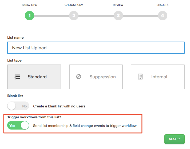Image resolution: width=190 pixels, height=149 pixels.
Task: Click into the List name field
Action: click(96, 48)
